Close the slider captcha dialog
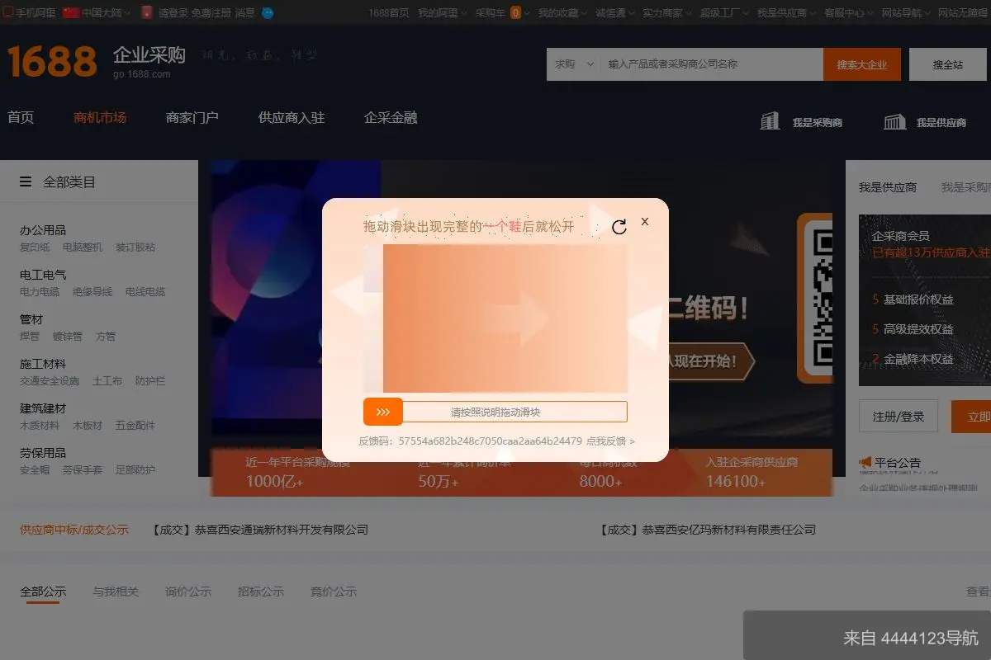The width and height of the screenshot is (991, 660). (x=645, y=222)
